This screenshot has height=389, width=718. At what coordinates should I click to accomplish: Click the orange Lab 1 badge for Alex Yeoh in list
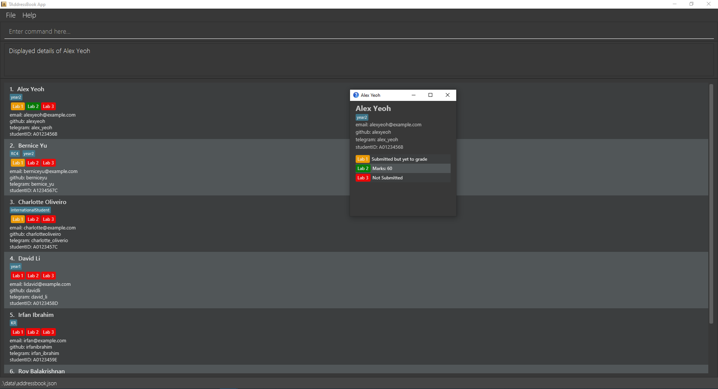pos(18,106)
